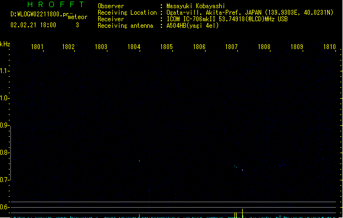Select the observer name Masayuki Kobayashi
The height and width of the screenshot is (218, 343).
coord(196,6)
